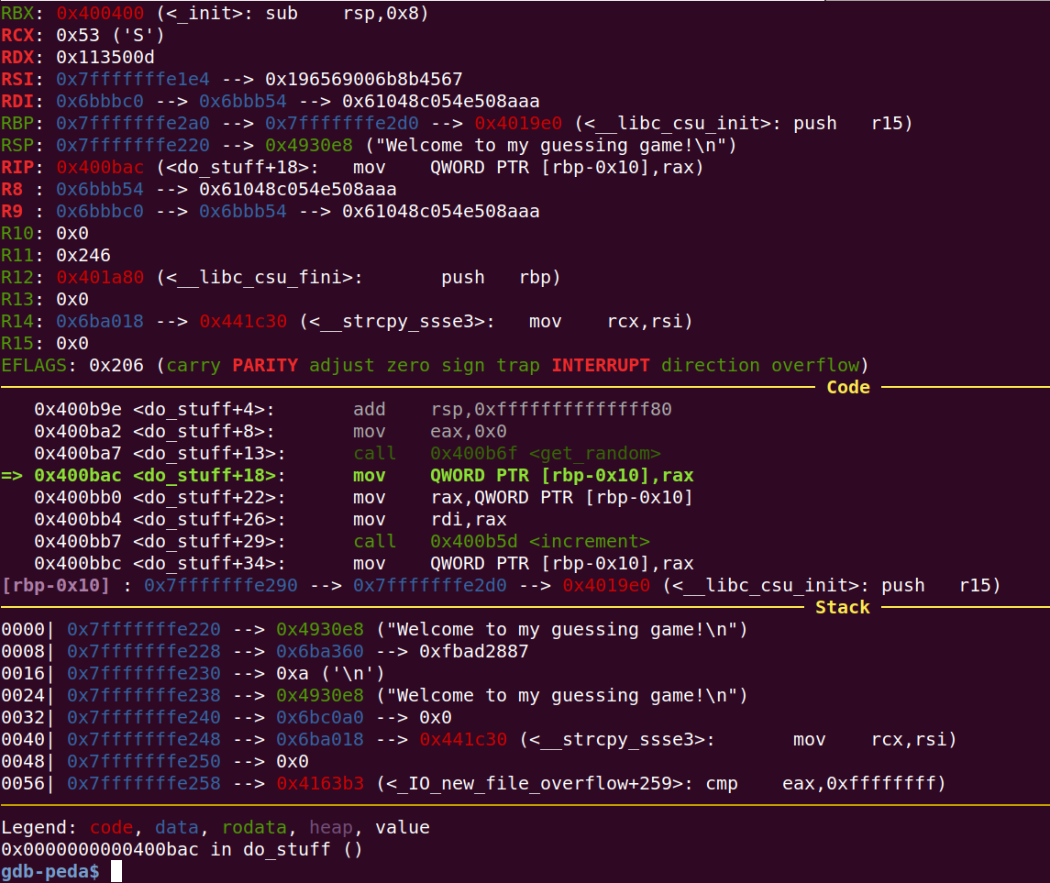This screenshot has width=1050, height=883.
Task: Click the PARITY flag in EFLAGS
Action: tap(264, 365)
